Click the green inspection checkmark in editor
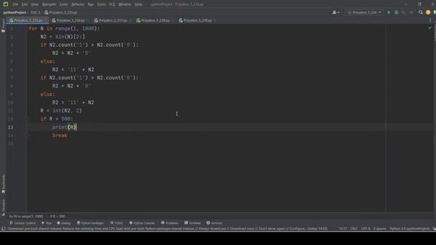This screenshot has height=245, width=436. click(x=430, y=28)
